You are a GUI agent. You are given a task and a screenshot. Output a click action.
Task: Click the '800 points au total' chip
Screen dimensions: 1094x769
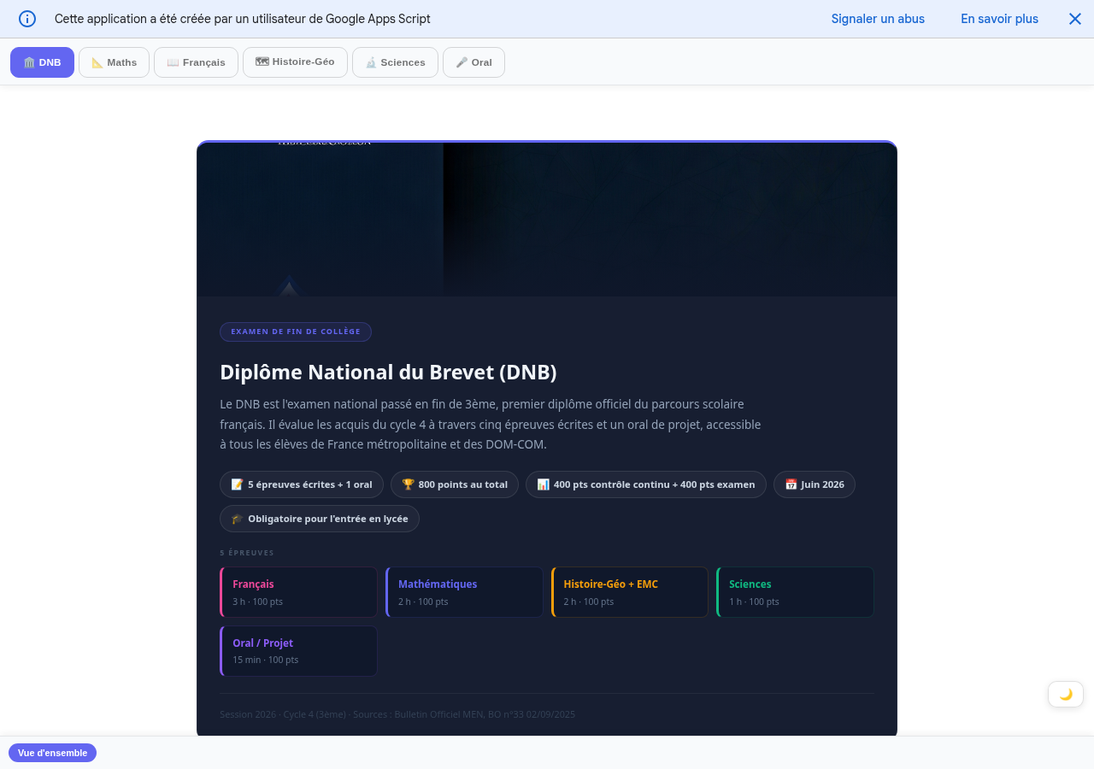click(x=455, y=484)
